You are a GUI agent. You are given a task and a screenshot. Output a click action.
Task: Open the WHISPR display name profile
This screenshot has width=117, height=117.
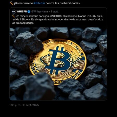(22, 11)
